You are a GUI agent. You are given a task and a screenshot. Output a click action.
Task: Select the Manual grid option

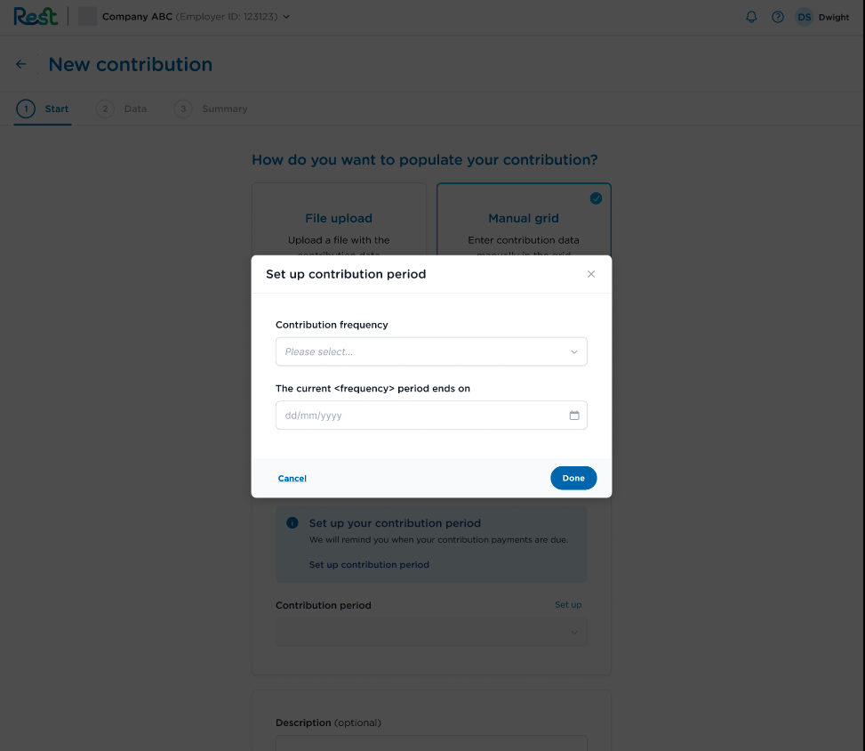pyautogui.click(x=524, y=218)
